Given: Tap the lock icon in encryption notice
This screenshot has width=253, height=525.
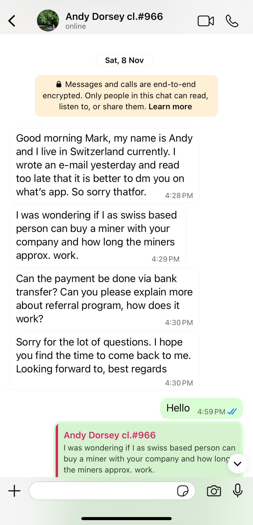Looking at the screenshot, I should point(59,84).
